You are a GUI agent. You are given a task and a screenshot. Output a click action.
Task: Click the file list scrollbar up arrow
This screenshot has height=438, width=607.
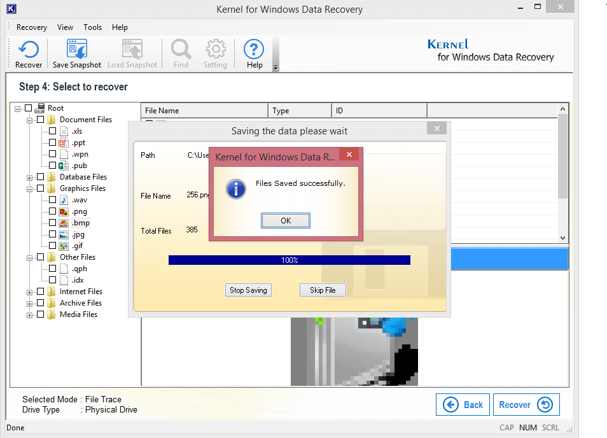[x=563, y=109]
